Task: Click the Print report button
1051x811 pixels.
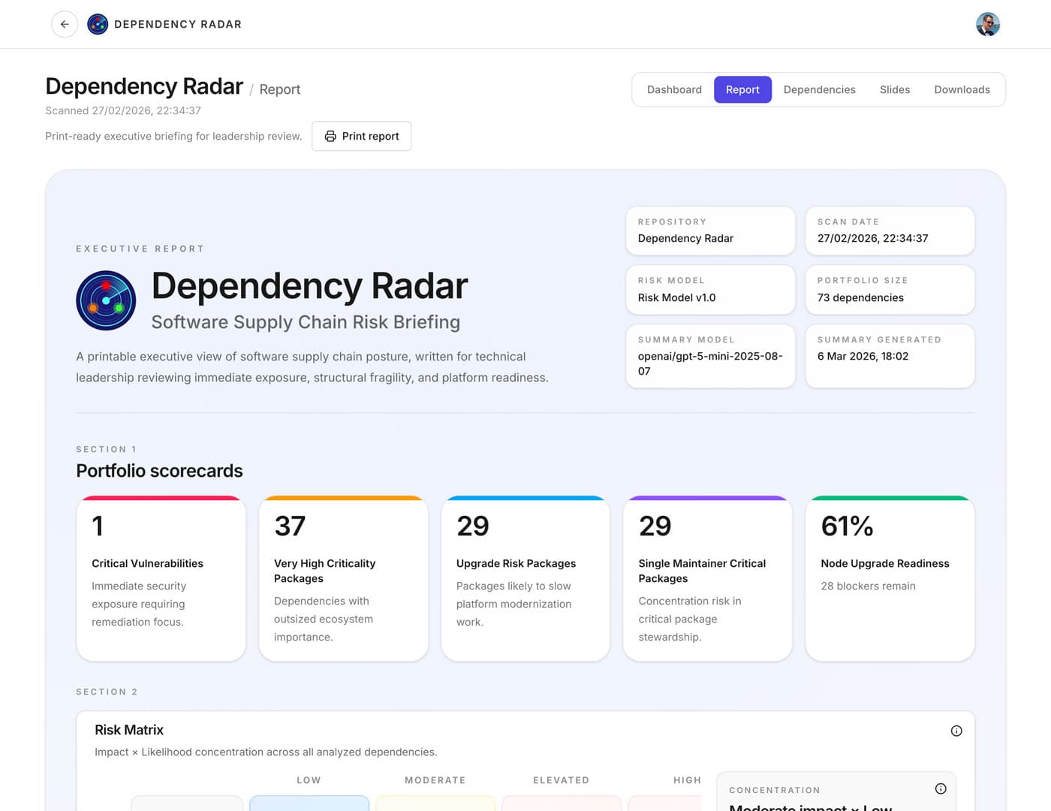Action: pos(361,136)
